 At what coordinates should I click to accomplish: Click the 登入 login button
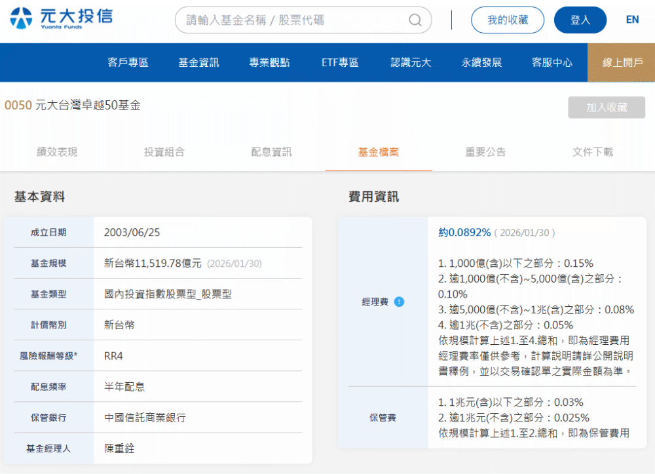(580, 20)
